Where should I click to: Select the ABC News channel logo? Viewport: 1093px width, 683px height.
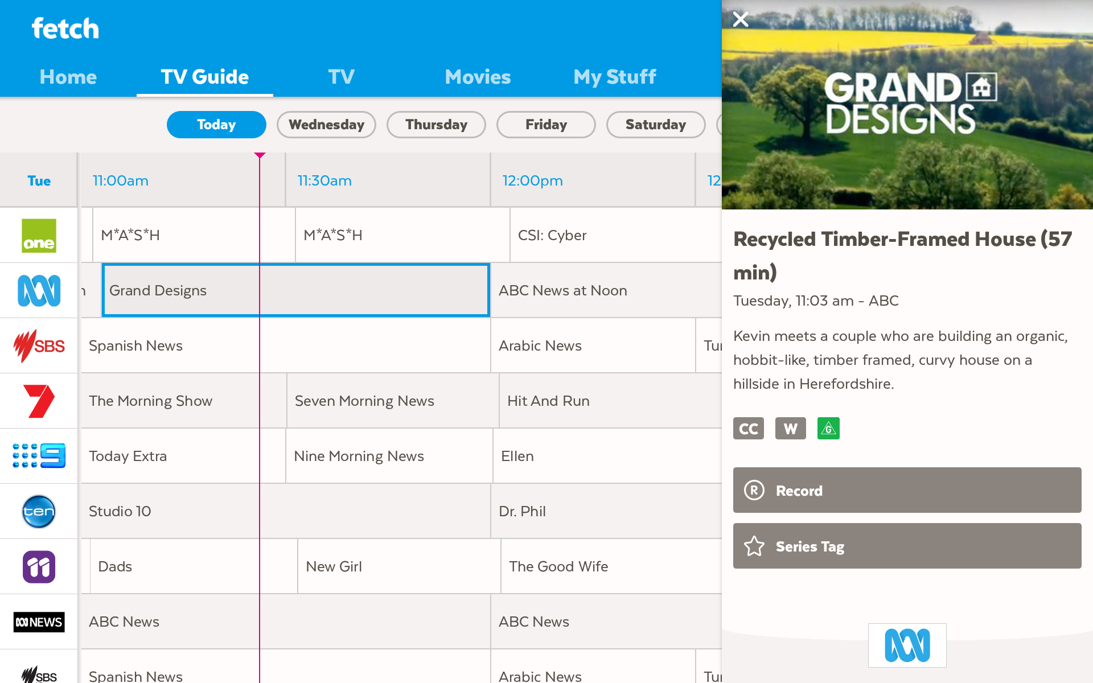point(39,622)
